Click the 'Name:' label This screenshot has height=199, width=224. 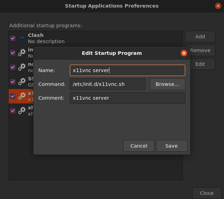click(x=47, y=70)
